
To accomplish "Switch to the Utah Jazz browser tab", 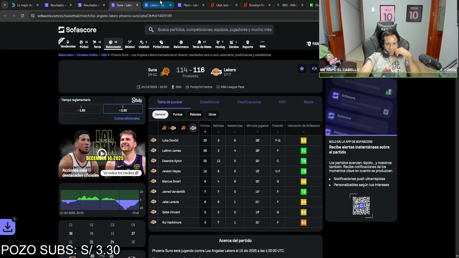I will pyautogui.click(x=224, y=5).
